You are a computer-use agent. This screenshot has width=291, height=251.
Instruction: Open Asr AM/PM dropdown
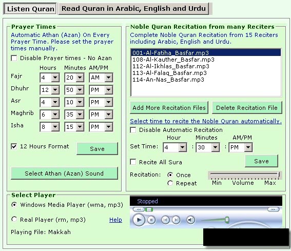109,102
